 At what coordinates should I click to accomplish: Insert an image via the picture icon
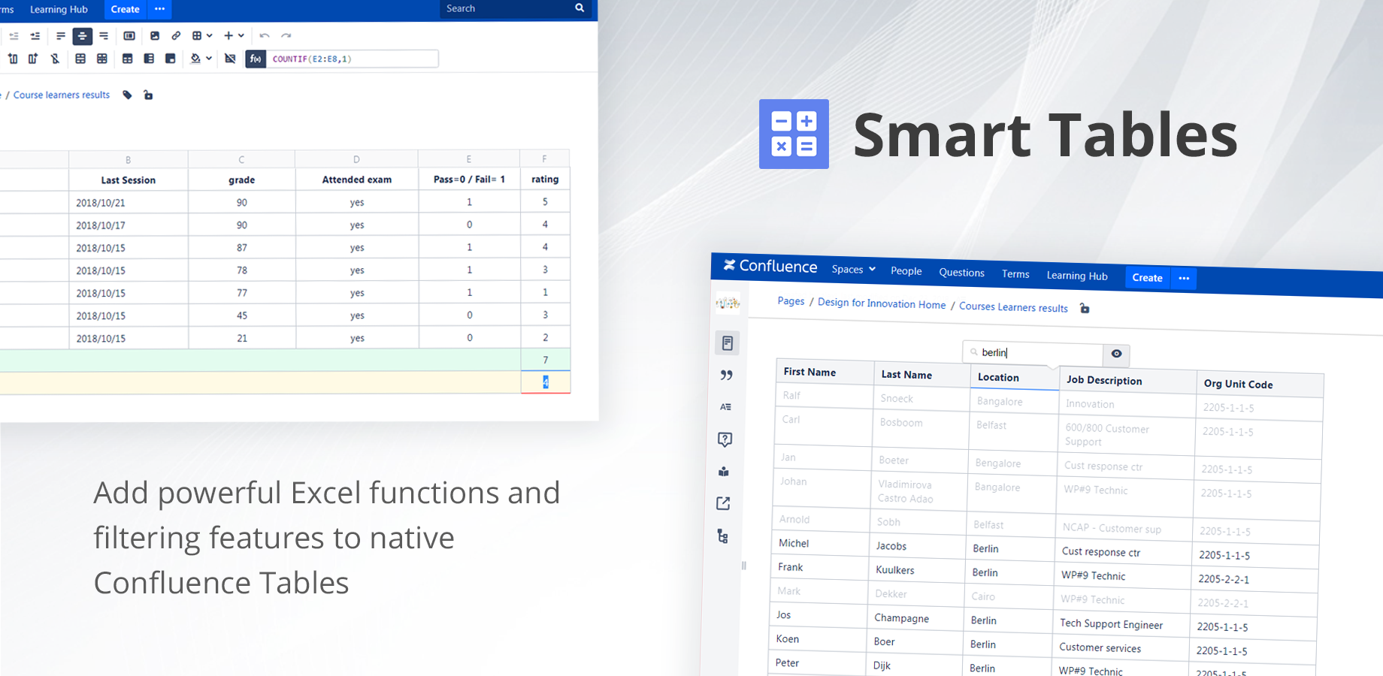tap(155, 36)
